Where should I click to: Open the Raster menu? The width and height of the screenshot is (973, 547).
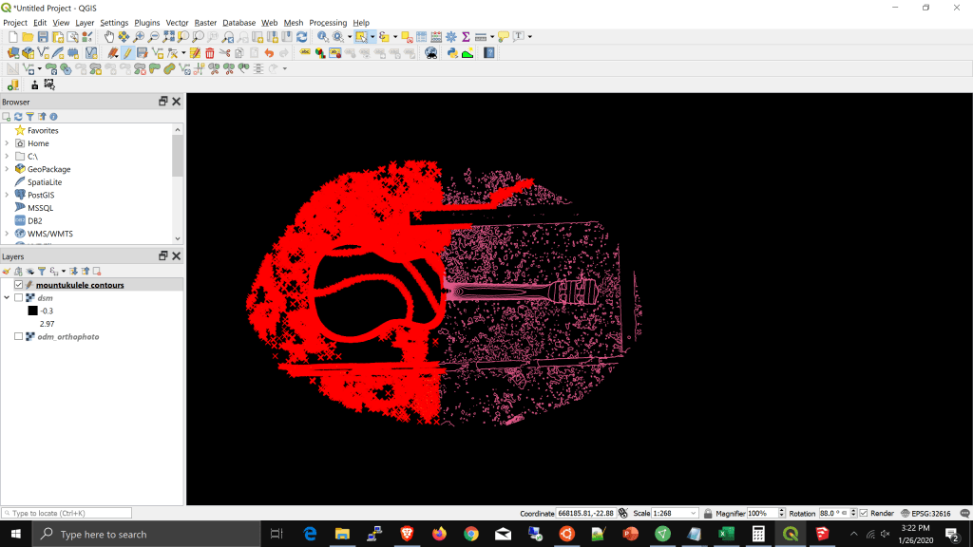[x=205, y=23]
